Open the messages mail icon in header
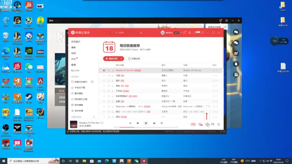Image resolution: width=292 pixels, height=164 pixels. pyautogui.click(x=195, y=32)
